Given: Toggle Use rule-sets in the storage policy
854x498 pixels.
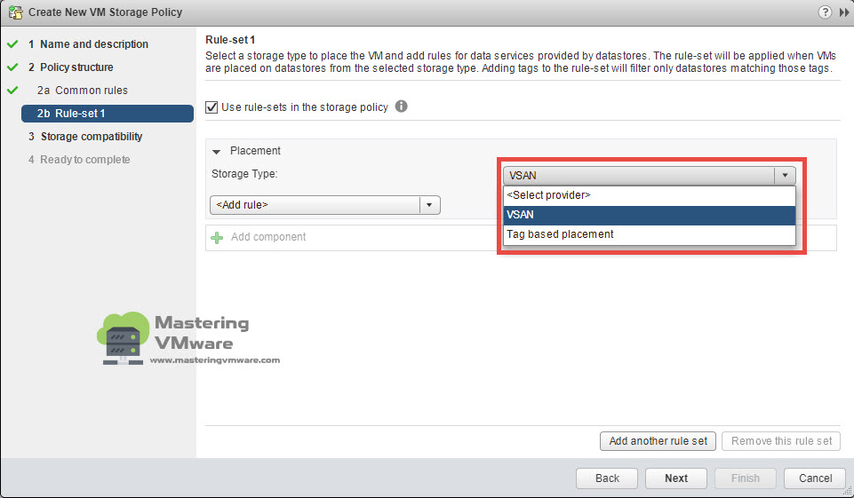Looking at the screenshot, I should [212, 107].
